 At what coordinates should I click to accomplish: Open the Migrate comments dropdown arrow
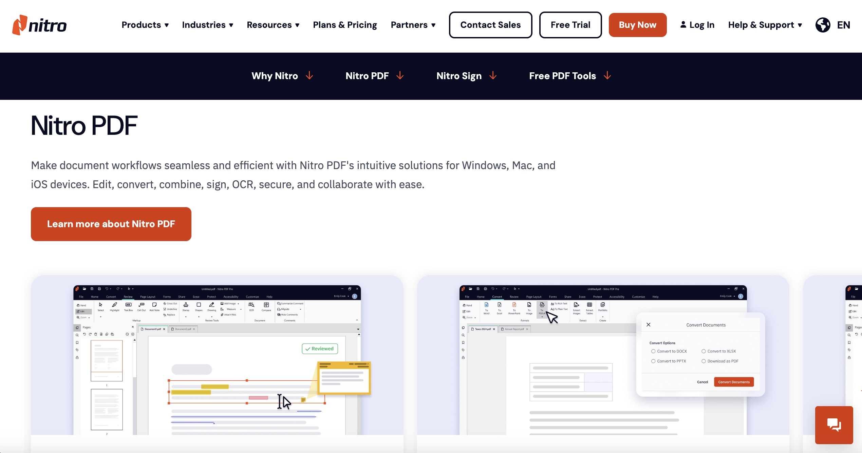(x=300, y=309)
